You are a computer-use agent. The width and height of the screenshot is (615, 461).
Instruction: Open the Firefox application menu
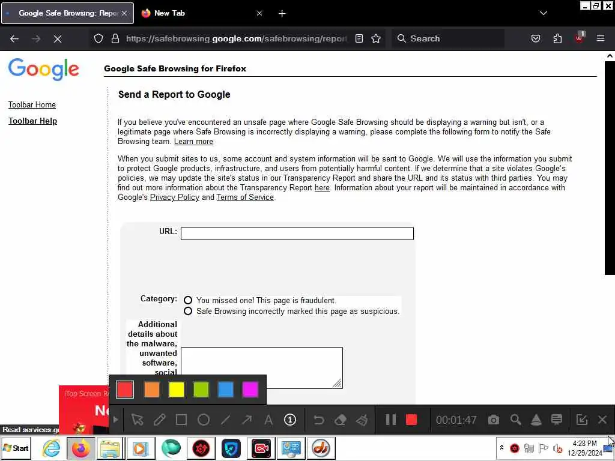coord(600,38)
